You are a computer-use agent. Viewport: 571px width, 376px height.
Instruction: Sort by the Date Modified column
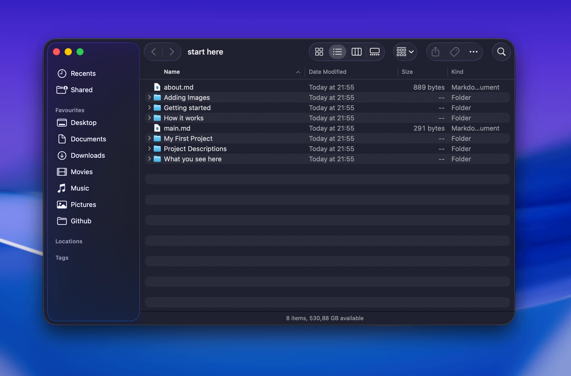[x=327, y=72]
